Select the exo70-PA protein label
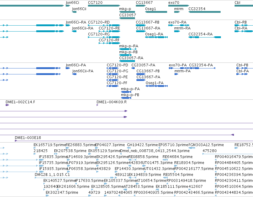The image size is (253, 197). pyautogui.click(x=178, y=65)
